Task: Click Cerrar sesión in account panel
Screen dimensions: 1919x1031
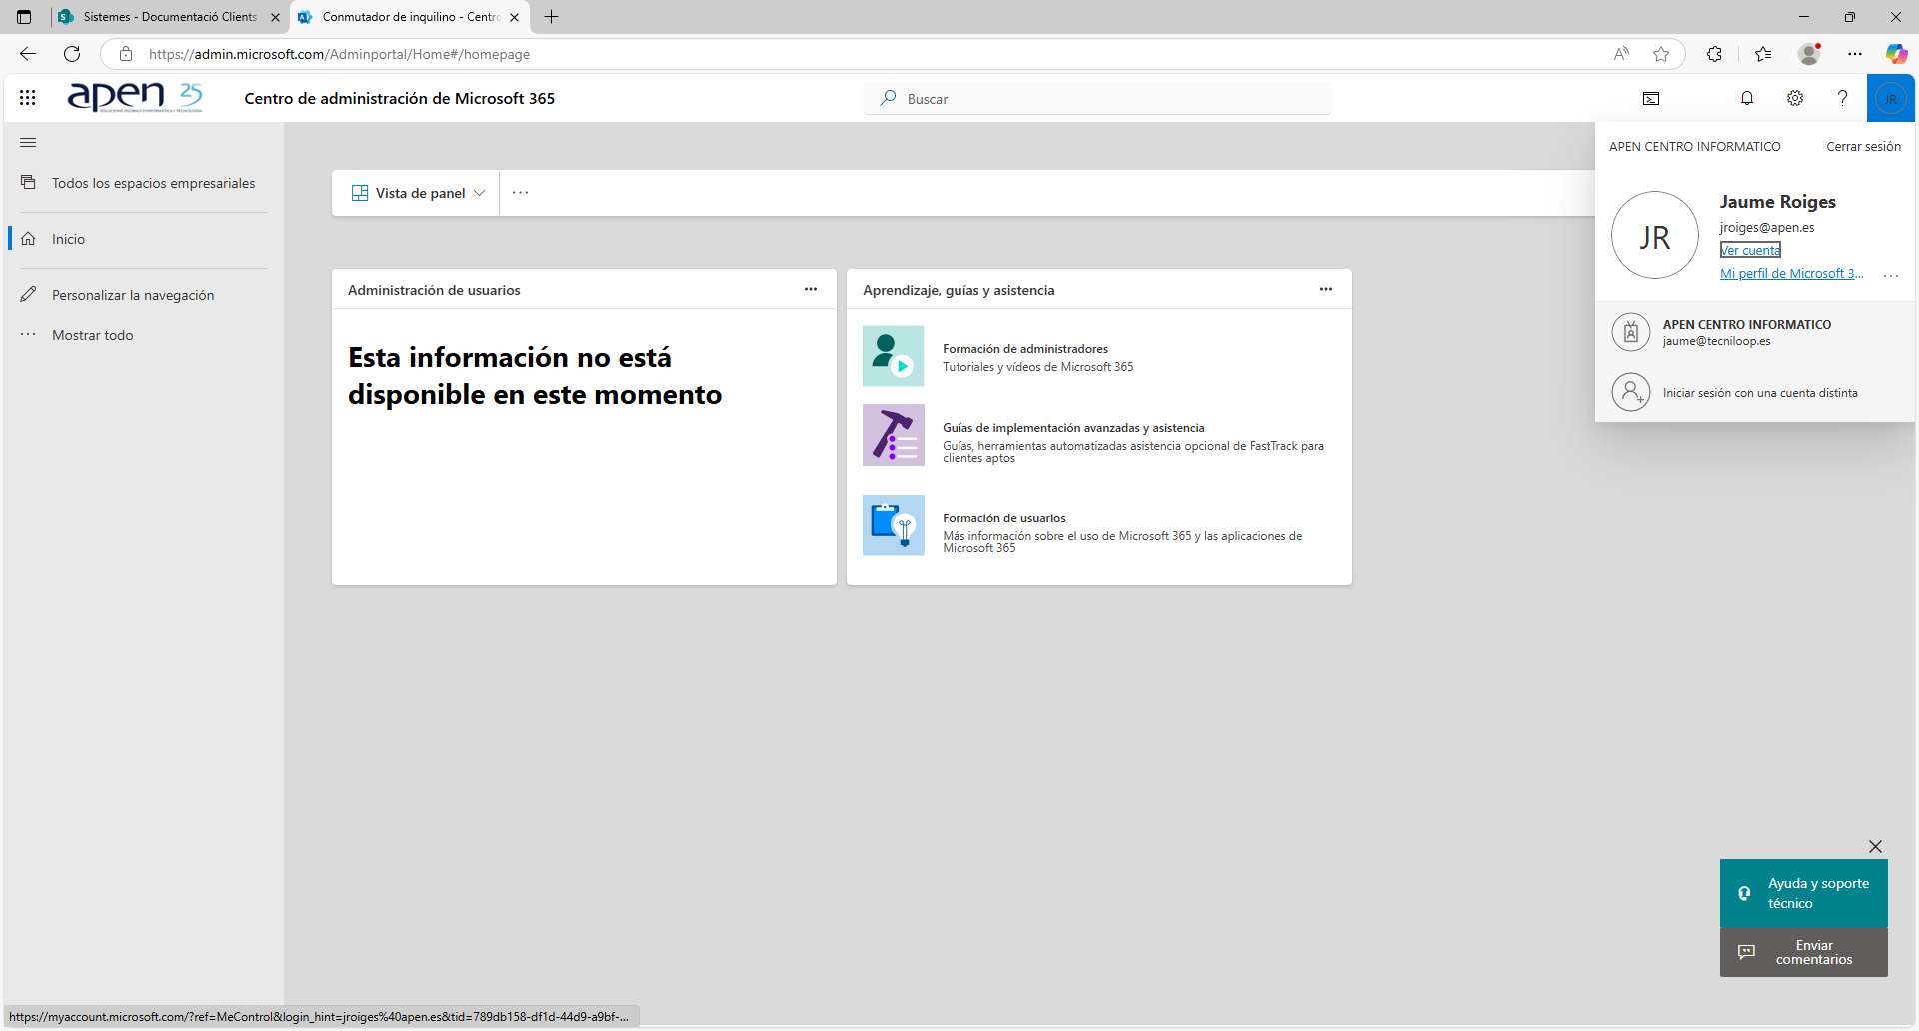Action: click(1863, 146)
